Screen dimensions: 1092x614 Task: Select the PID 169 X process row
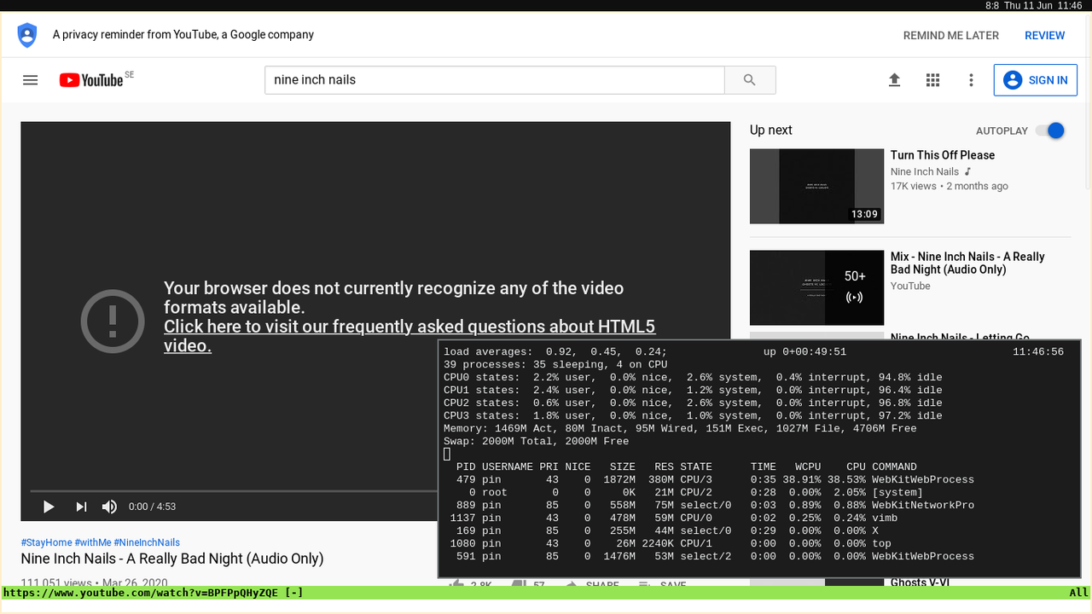coord(661,531)
